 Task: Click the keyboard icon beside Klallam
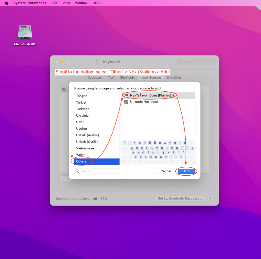[126, 95]
